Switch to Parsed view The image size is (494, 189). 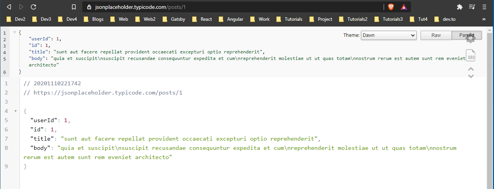coord(466,35)
